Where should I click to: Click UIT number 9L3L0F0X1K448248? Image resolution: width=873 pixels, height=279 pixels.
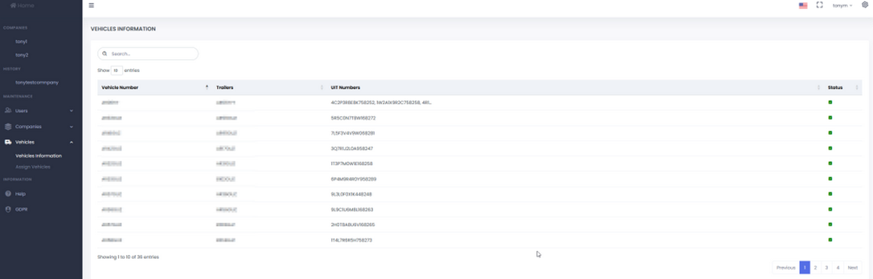(351, 194)
